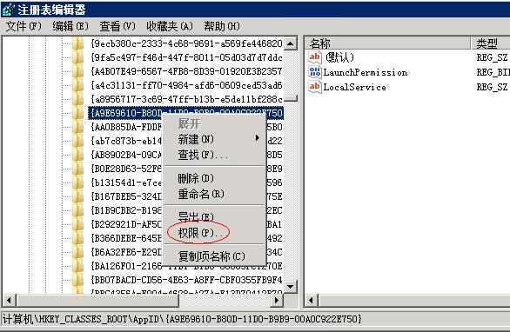Click the LaunchPermission binary value icon
This screenshot has width=510, height=332.
(x=314, y=72)
